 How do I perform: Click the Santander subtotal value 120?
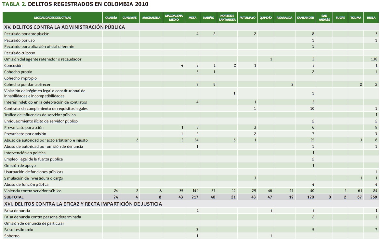[311, 197]
